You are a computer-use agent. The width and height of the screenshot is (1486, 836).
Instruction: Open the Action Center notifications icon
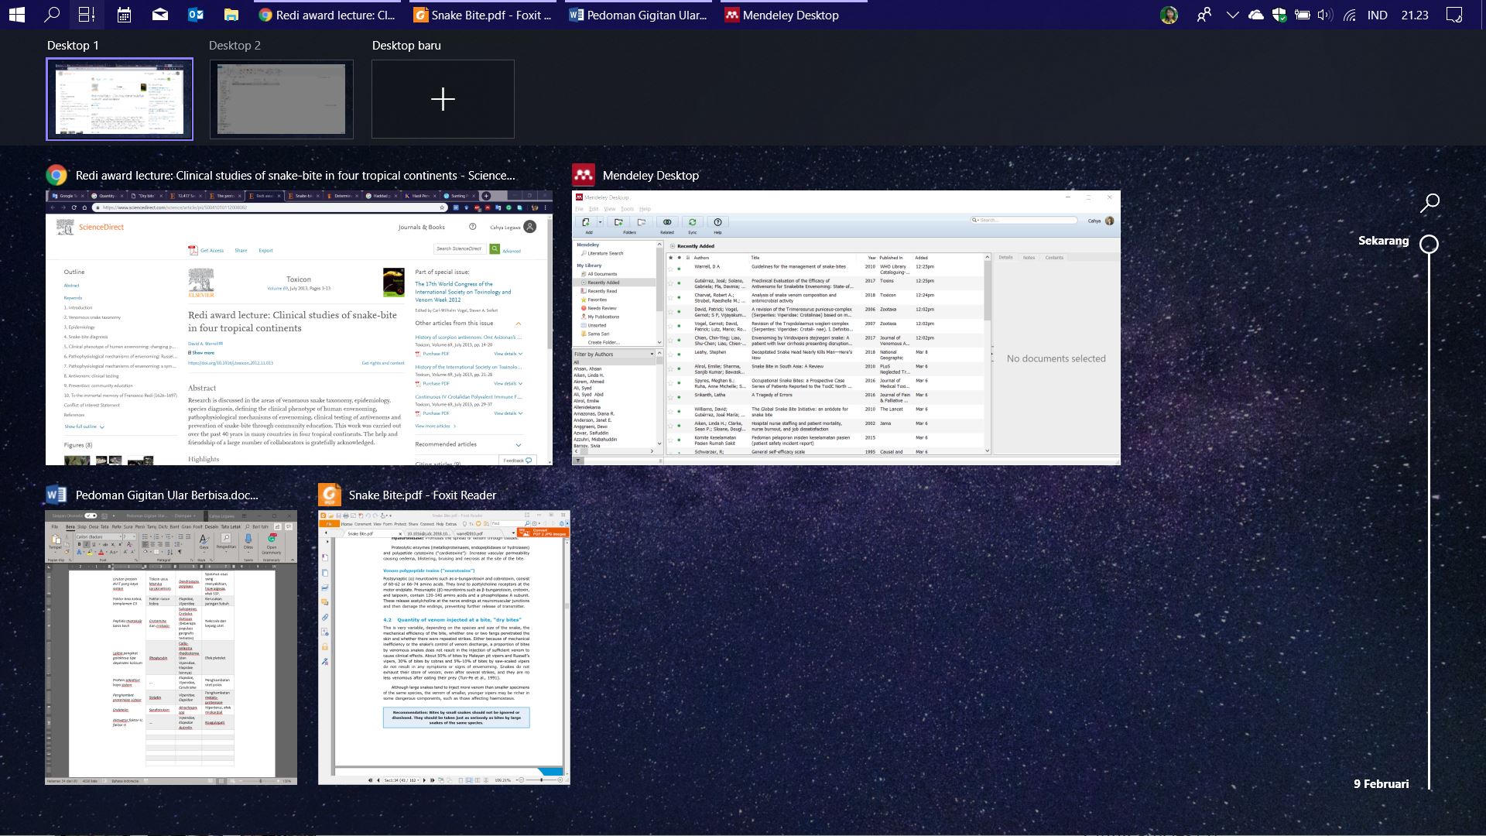[x=1454, y=15]
